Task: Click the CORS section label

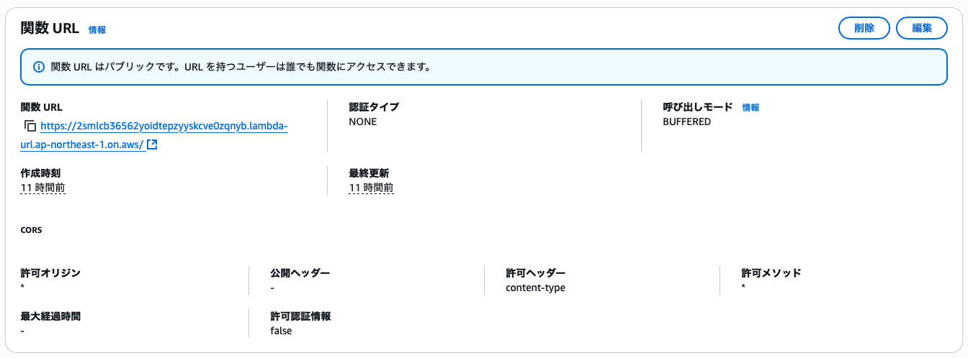Action: (x=32, y=231)
